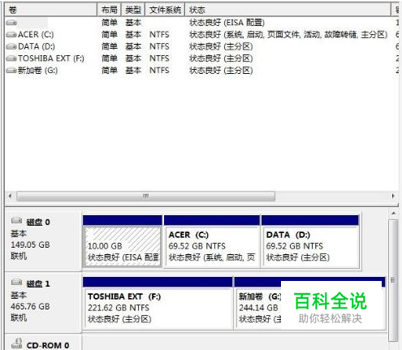This screenshot has height=350, width=402.
Task: Click the CD-ROM 0 drive icon
Action: click(16, 344)
